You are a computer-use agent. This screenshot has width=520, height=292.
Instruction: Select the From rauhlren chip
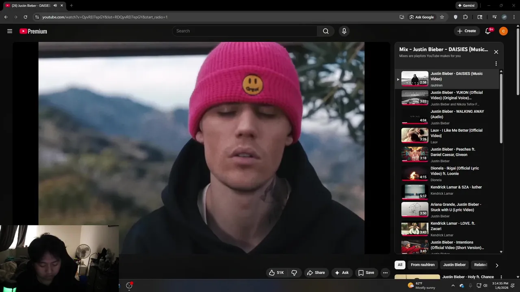coord(422,265)
